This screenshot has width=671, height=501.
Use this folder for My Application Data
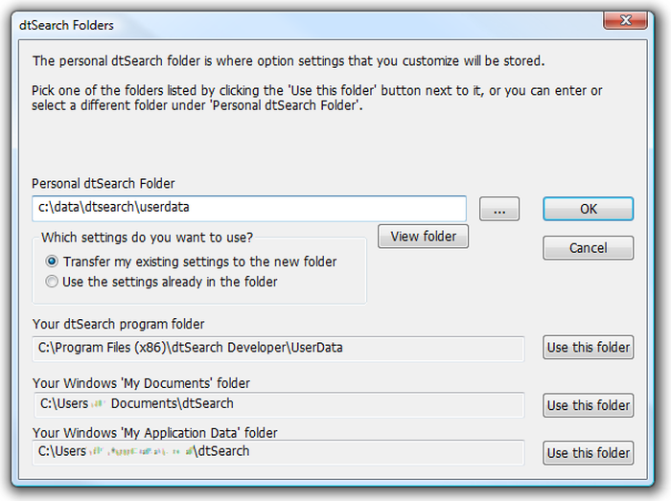pyautogui.click(x=588, y=453)
